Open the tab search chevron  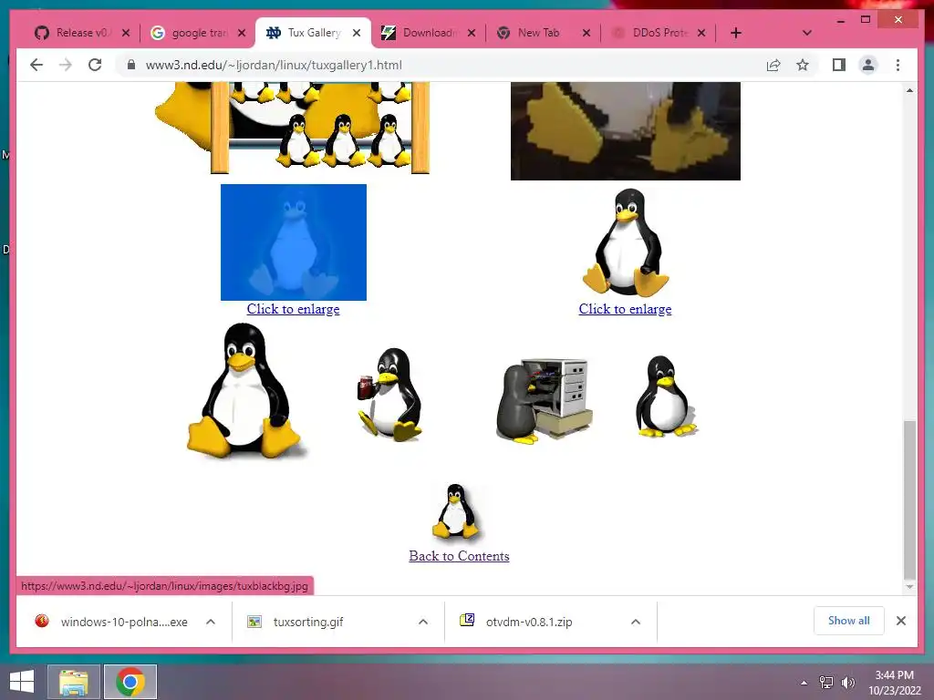point(806,33)
